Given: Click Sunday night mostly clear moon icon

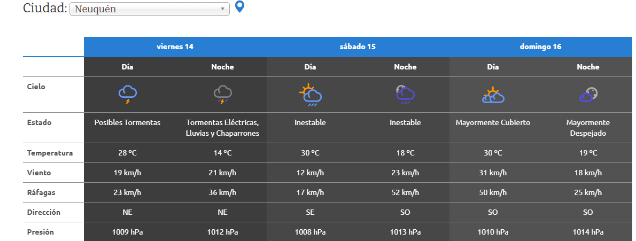Looking at the screenshot, I should coord(588,94).
